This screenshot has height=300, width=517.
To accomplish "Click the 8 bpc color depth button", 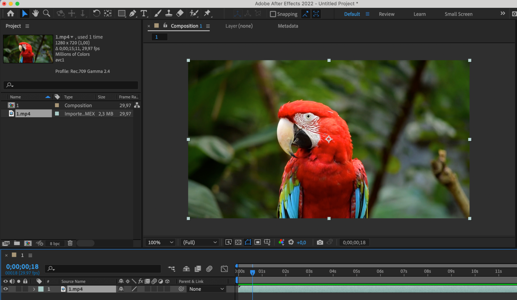I will pyautogui.click(x=55, y=243).
